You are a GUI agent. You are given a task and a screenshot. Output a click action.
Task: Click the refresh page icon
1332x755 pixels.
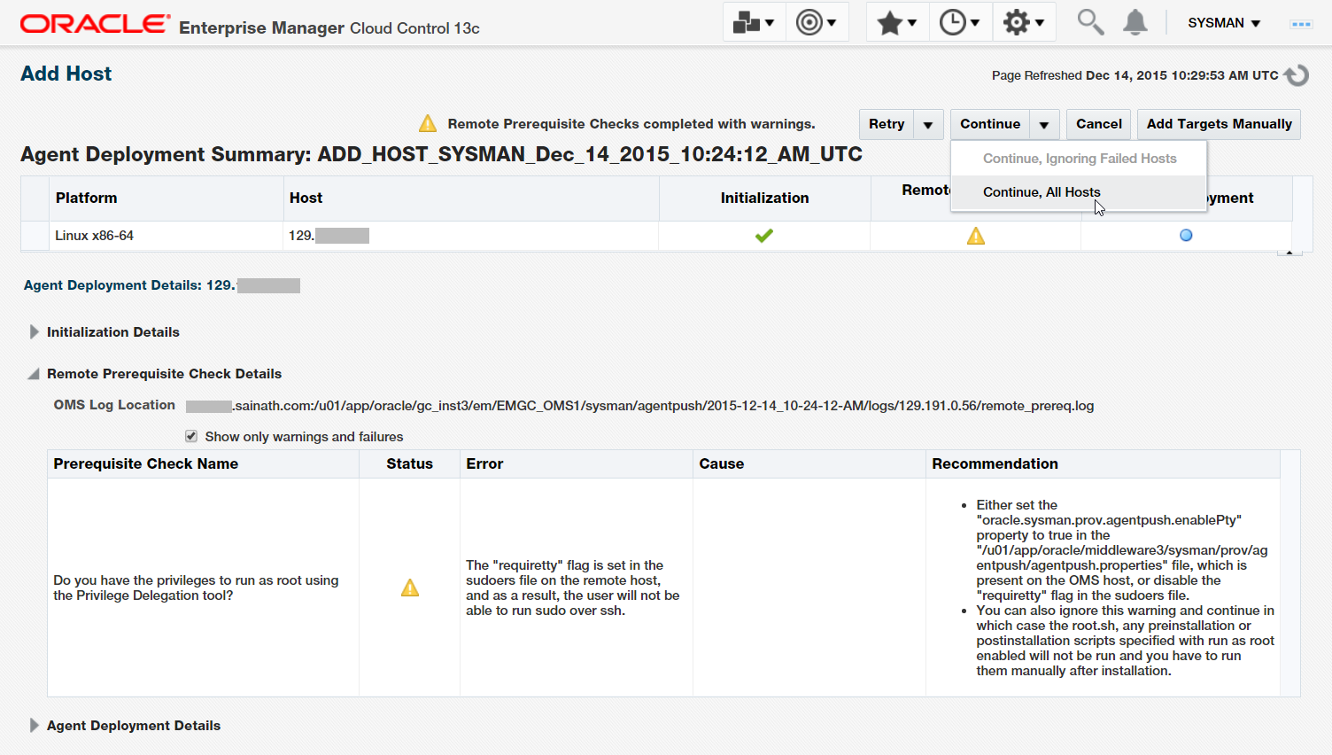click(x=1297, y=75)
